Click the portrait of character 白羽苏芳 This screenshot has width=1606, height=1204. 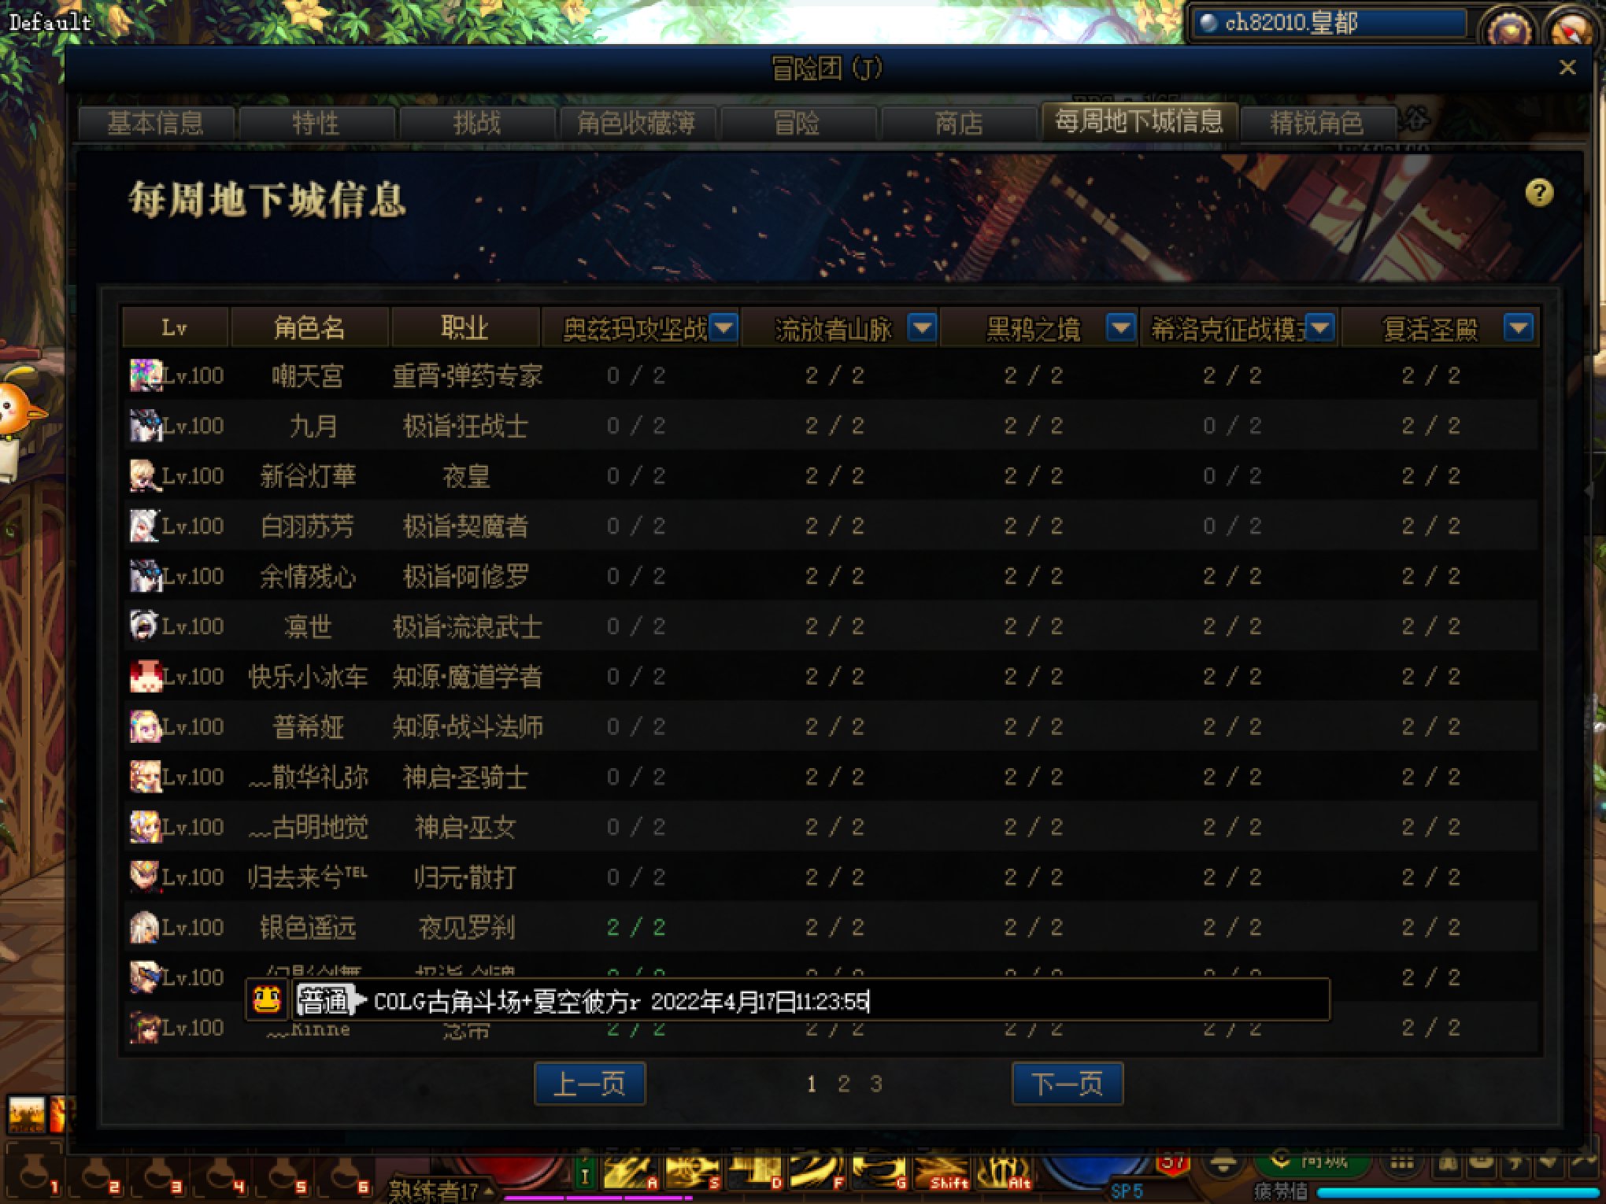click(145, 526)
